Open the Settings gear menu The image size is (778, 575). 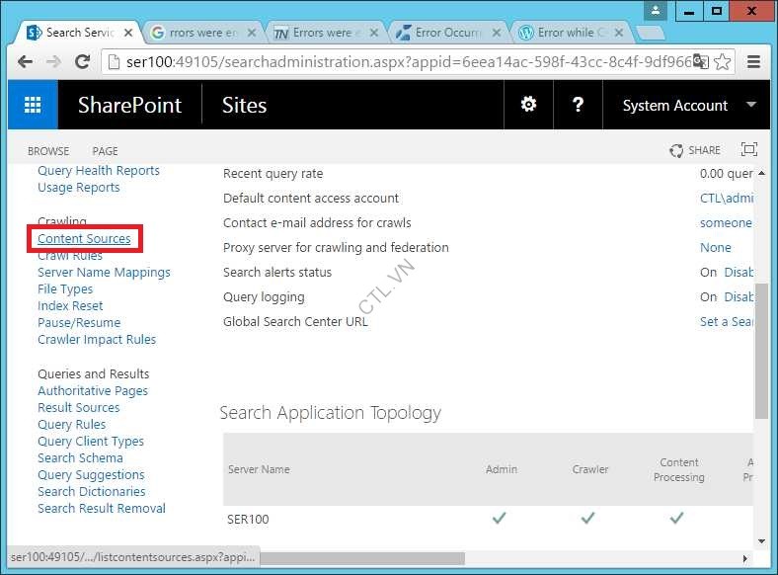[529, 105]
